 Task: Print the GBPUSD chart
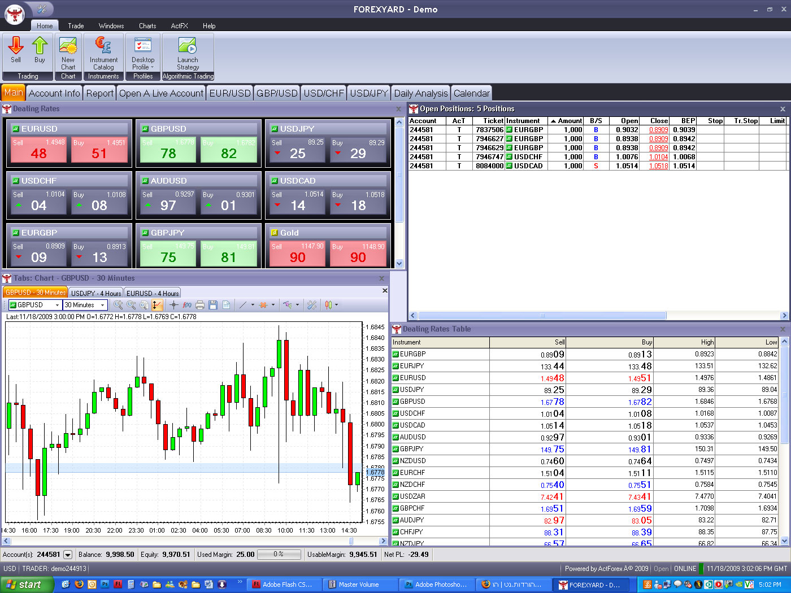point(199,304)
